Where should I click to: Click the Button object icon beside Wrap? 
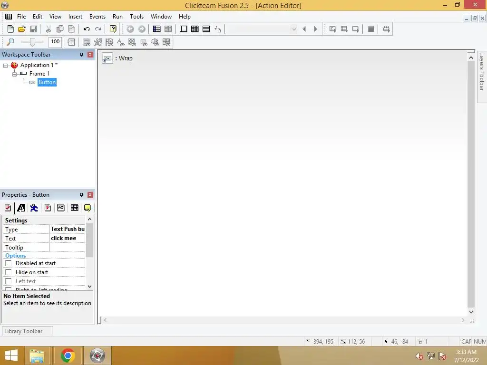tap(107, 58)
